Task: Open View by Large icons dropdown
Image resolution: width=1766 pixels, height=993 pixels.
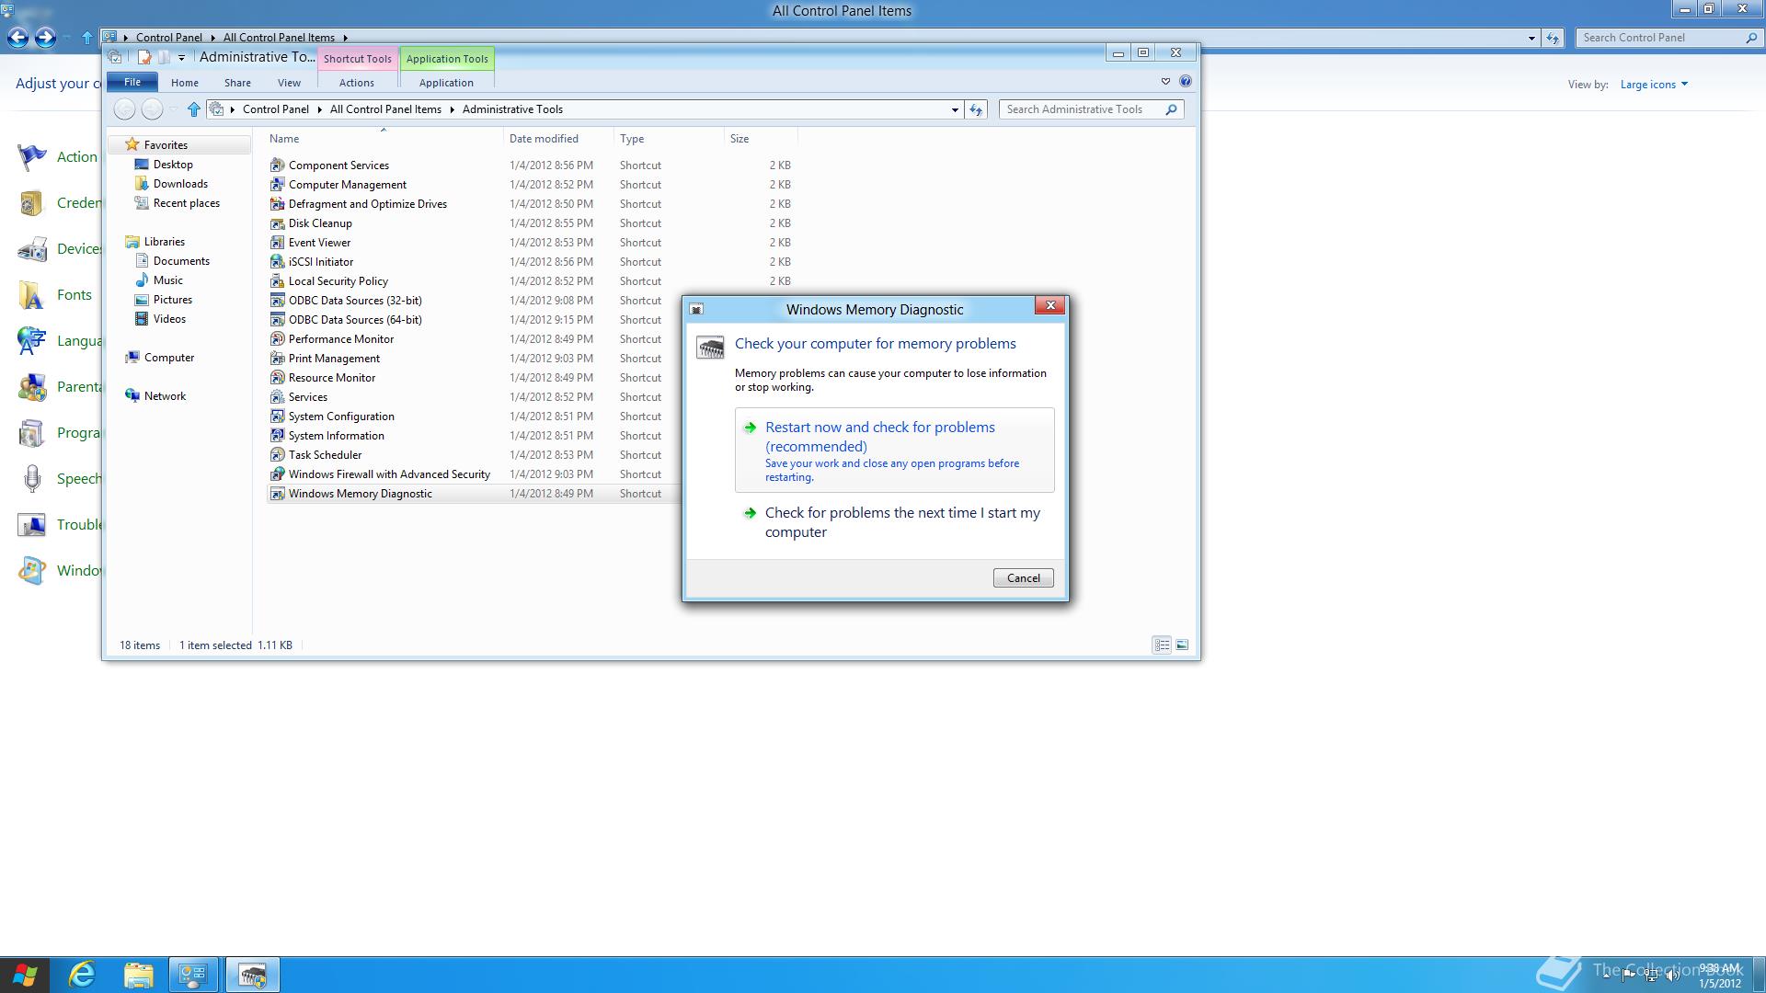Action: coord(1654,85)
